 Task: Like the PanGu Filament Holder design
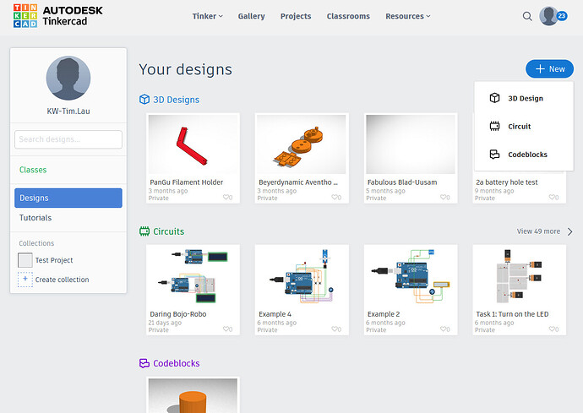click(227, 198)
